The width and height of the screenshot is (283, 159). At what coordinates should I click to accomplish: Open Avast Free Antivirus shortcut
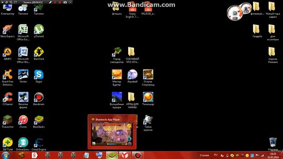(8, 78)
